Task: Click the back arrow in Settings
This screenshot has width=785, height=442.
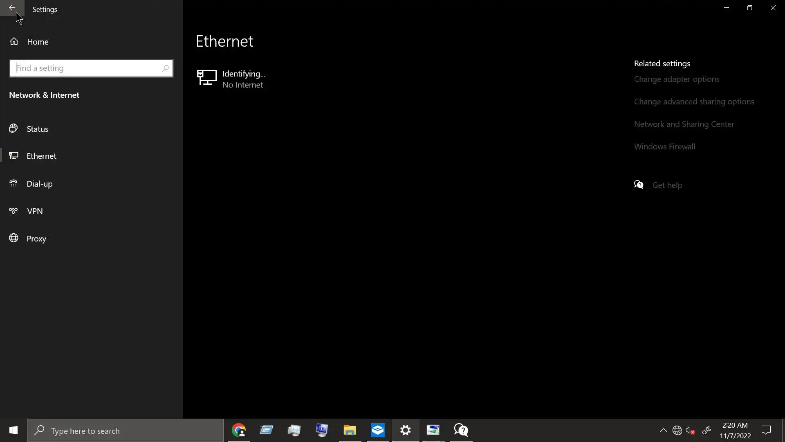Action: [12, 8]
